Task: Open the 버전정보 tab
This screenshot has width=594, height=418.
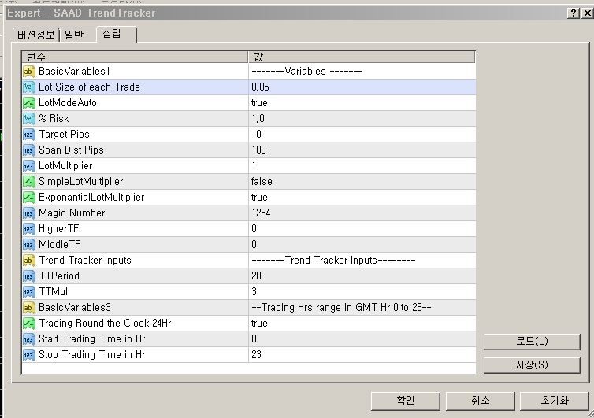Action: 36,35
